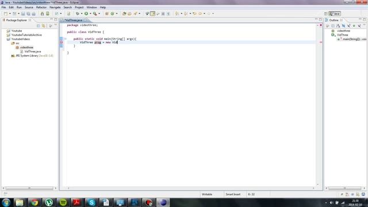The height and width of the screenshot is (207, 368).
Task: Open the Project menu
Action: pyautogui.click(x=79, y=7)
